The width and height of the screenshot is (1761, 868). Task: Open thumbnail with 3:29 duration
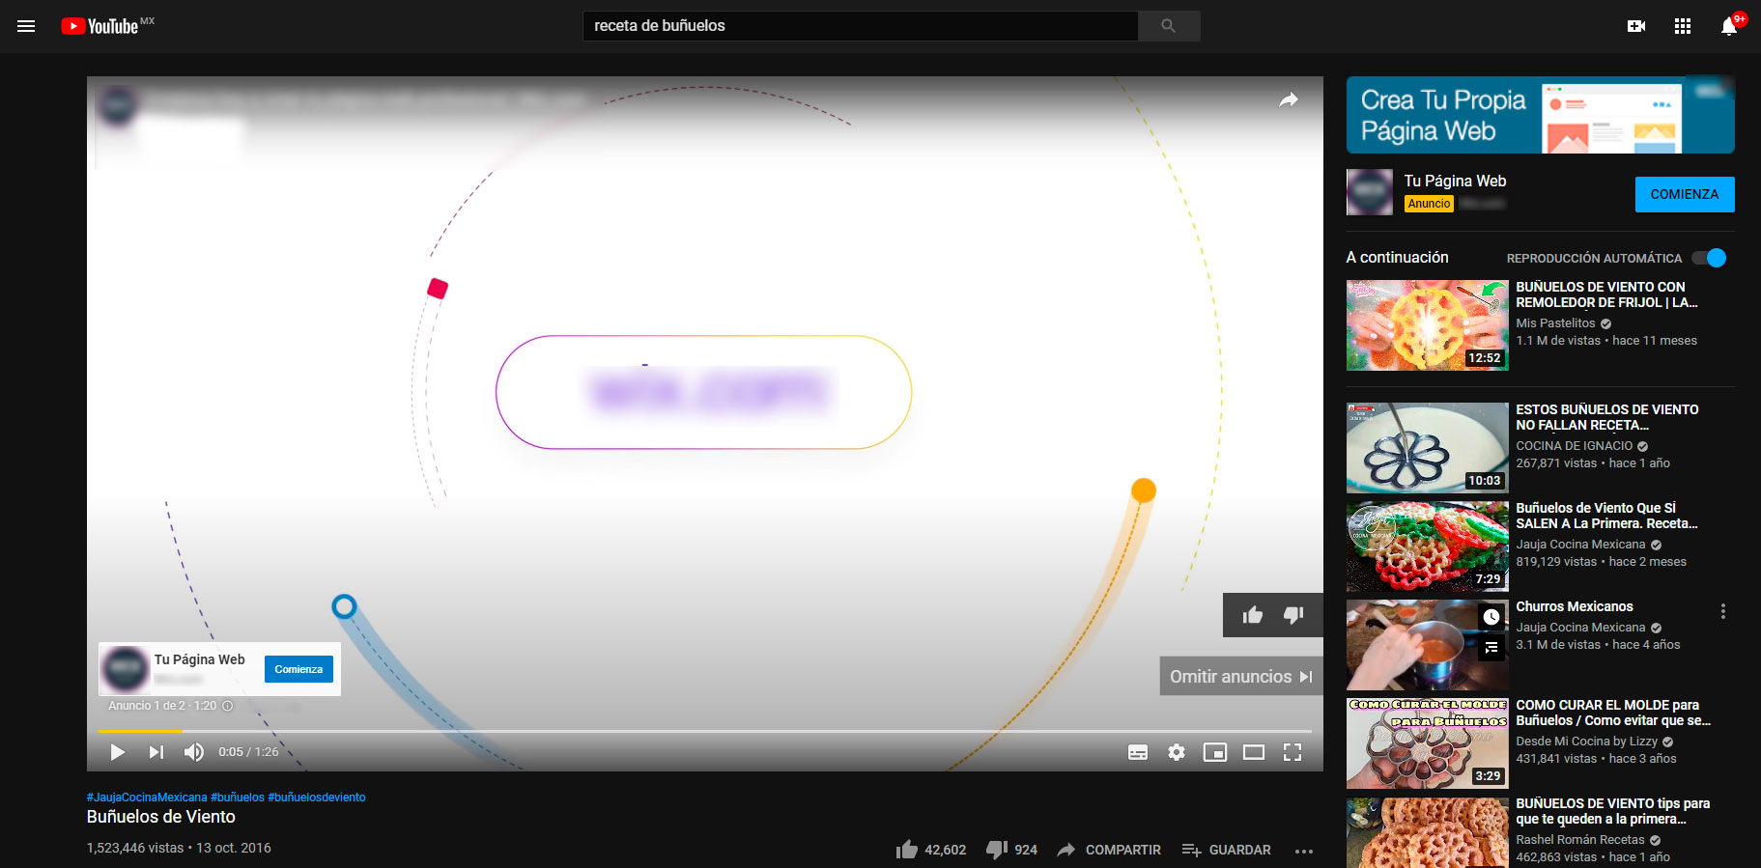coord(1428,743)
